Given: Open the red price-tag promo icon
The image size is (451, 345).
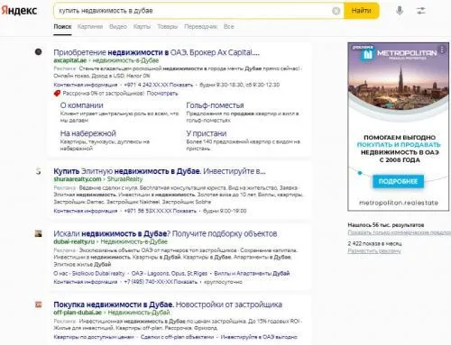Looking at the screenshot, I should (57, 94).
